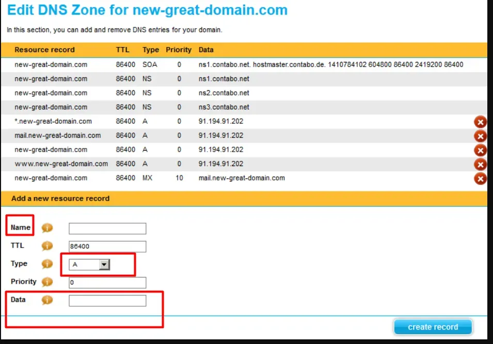Open info icon next to Priority
The width and height of the screenshot is (493, 344).
coord(47,282)
